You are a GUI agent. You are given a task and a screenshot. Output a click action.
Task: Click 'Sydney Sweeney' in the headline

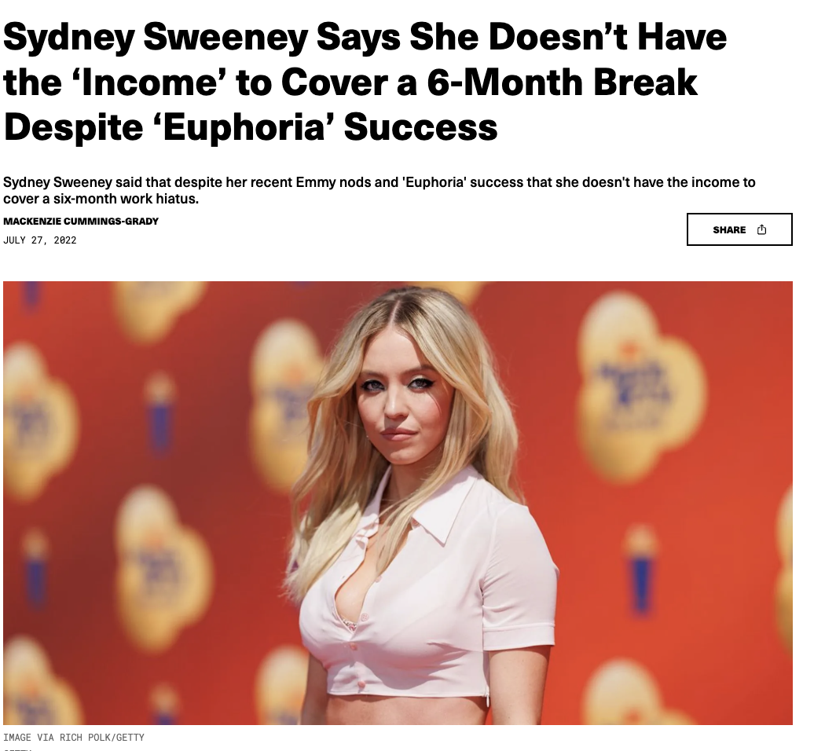156,38
